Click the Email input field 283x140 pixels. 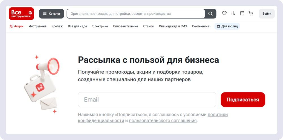pos(147,100)
